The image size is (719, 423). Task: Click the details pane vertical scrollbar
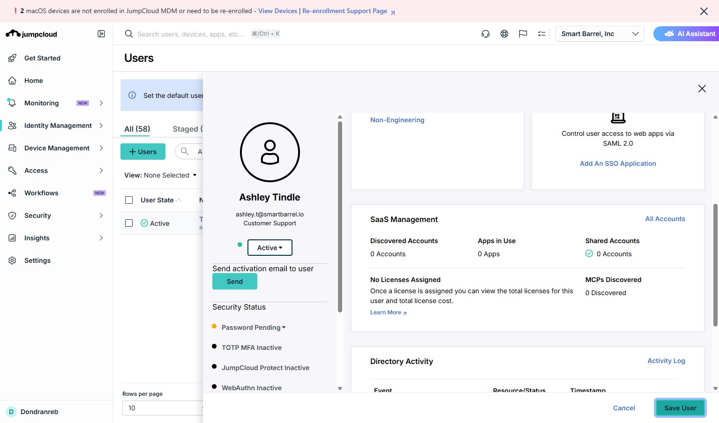(715, 265)
